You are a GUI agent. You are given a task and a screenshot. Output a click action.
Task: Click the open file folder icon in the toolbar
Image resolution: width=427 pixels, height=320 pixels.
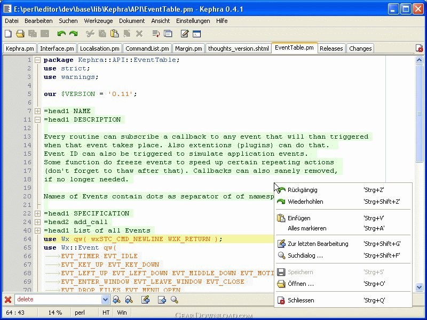[20, 34]
